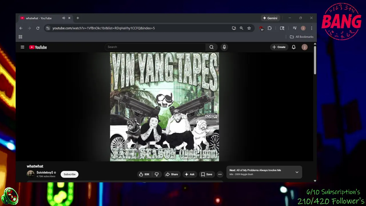Image resolution: width=366 pixels, height=206 pixels.
Task: Mute the tab via speaker icon
Action: 63,18
